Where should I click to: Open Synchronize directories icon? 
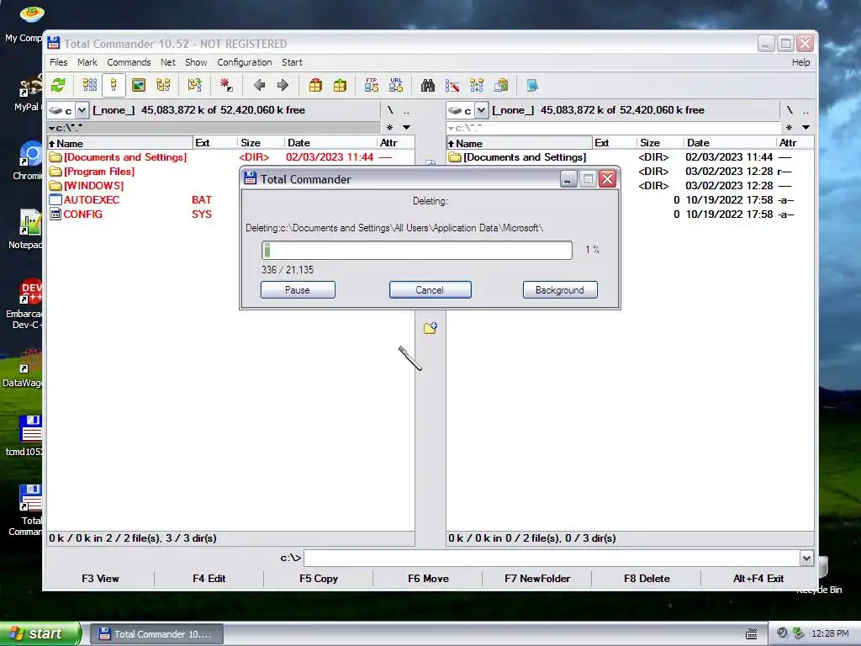477,85
